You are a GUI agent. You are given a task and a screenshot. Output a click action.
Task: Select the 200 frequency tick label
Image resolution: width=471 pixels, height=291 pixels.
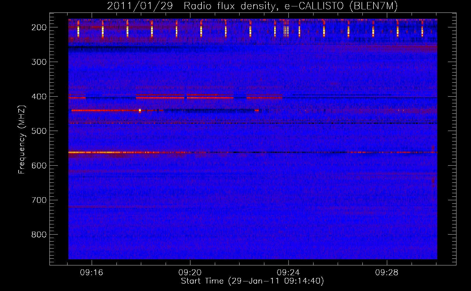(39, 27)
